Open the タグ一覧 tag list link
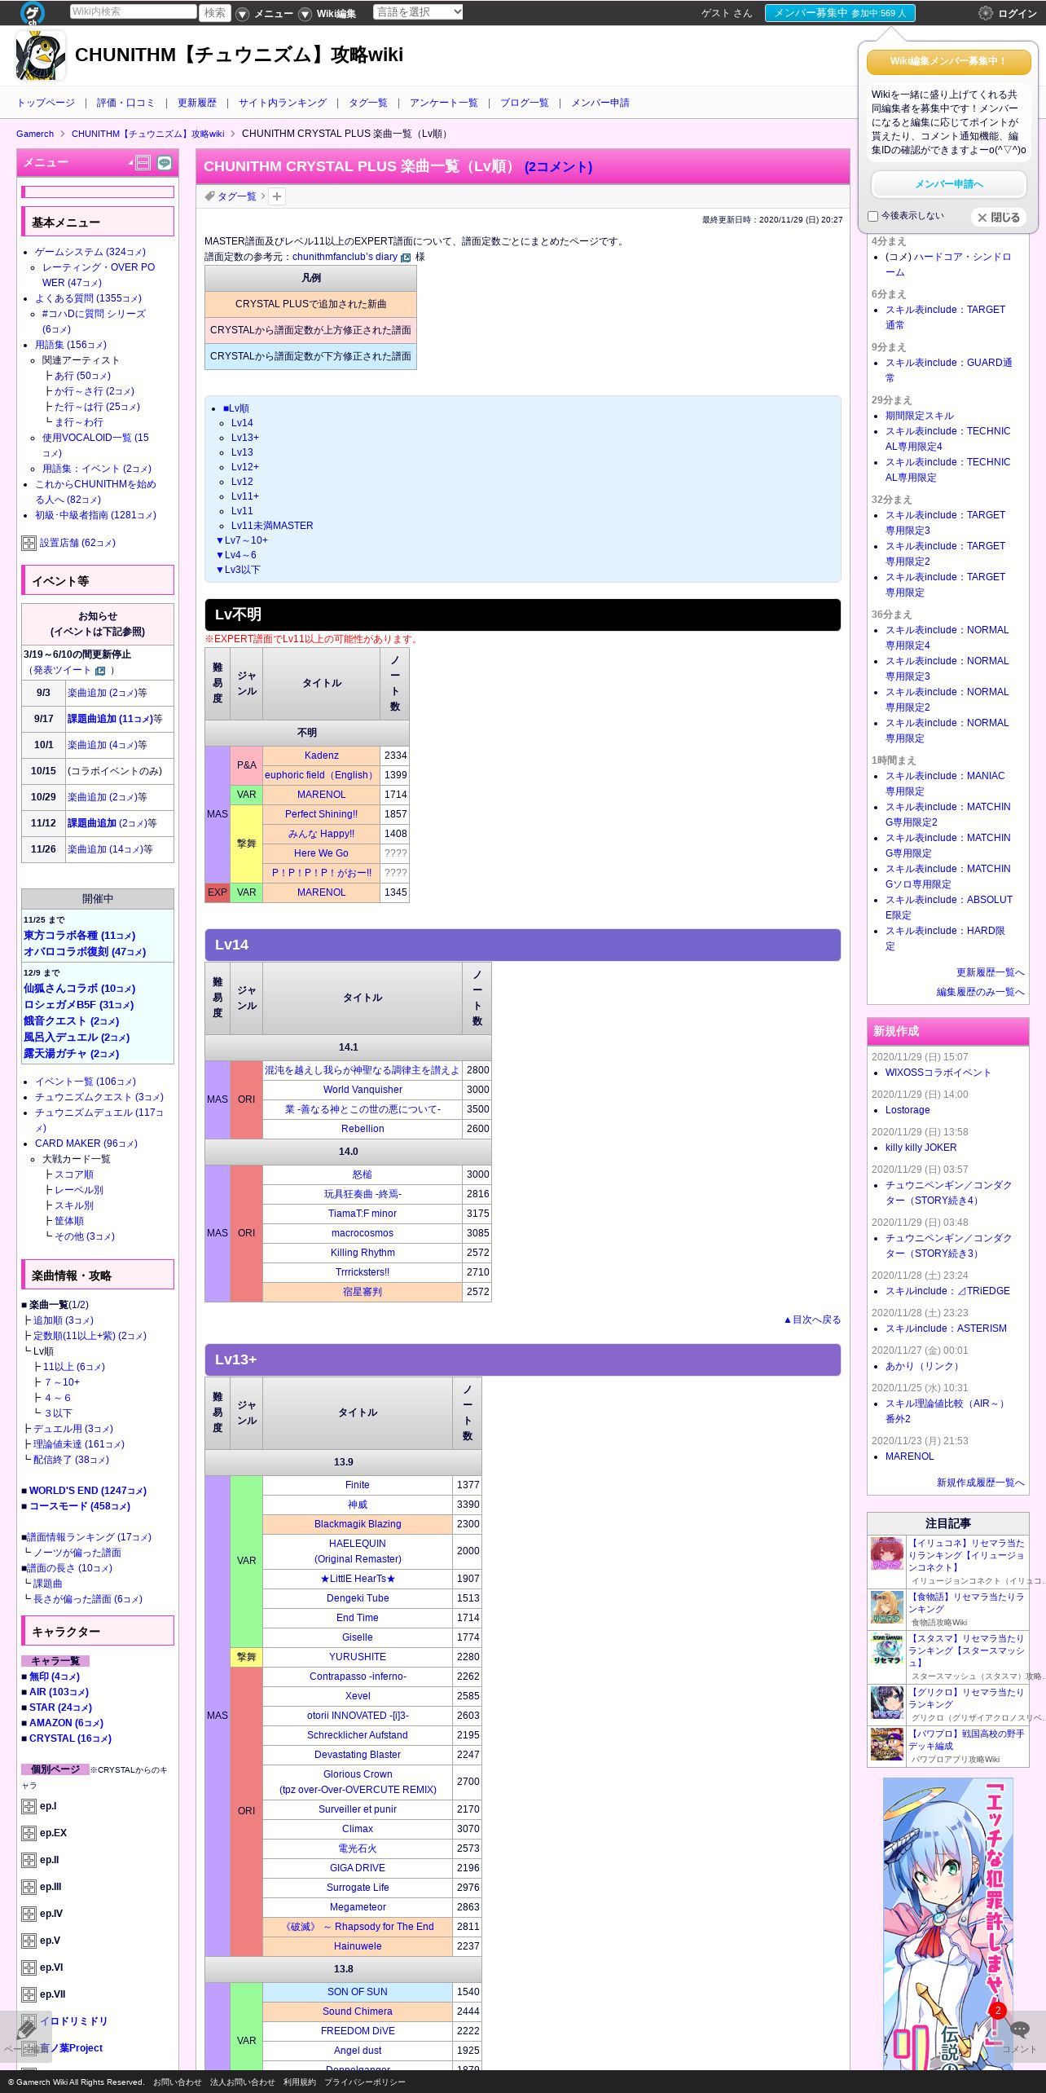This screenshot has width=1046, height=2093. click(236, 196)
